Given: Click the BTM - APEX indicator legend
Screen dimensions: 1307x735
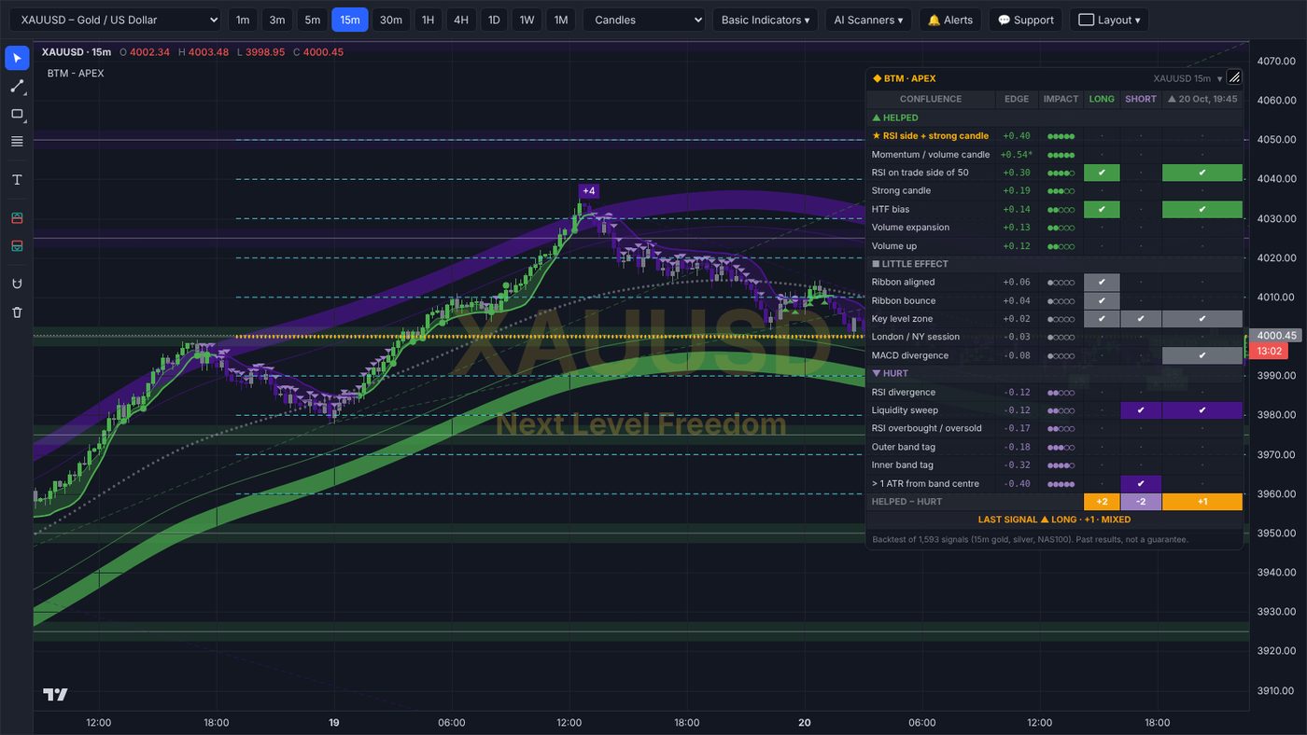Looking at the screenshot, I should coord(76,73).
